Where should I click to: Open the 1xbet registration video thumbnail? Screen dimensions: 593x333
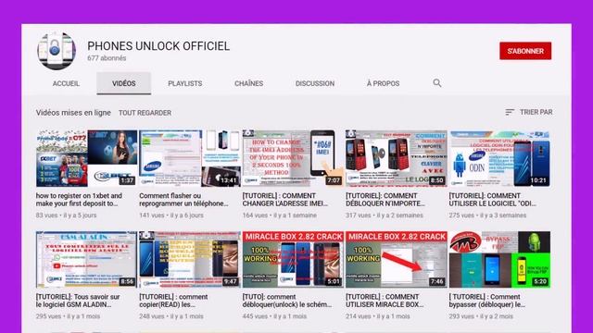(x=86, y=158)
